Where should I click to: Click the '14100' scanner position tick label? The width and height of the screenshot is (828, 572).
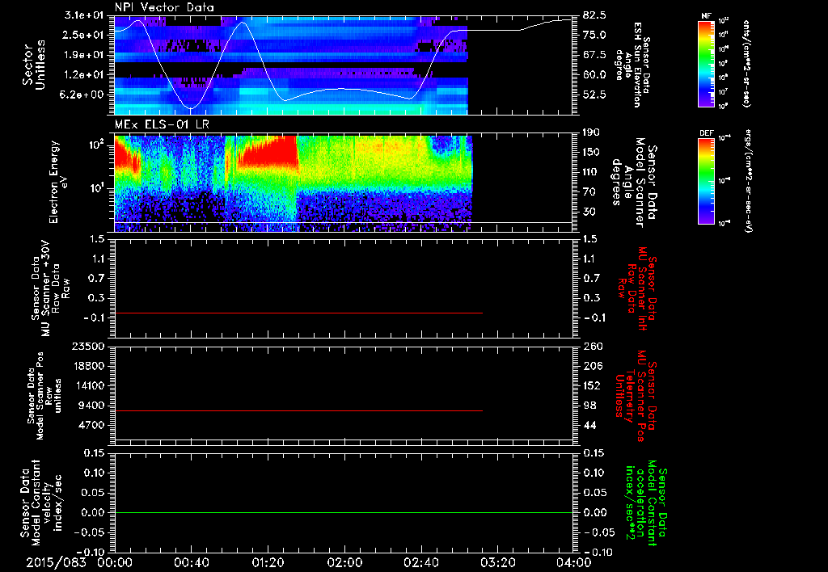pyautogui.click(x=89, y=385)
